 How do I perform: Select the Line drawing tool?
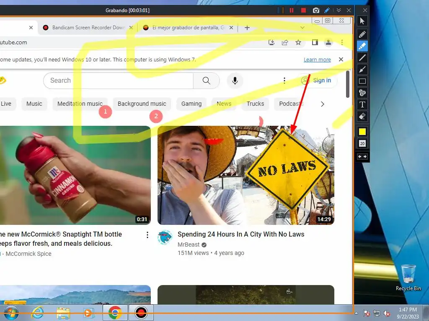click(x=362, y=58)
